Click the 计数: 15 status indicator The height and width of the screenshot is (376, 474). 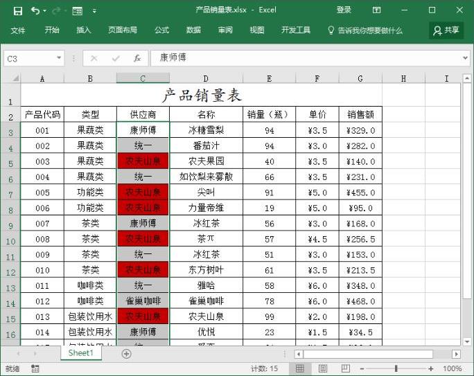264,368
